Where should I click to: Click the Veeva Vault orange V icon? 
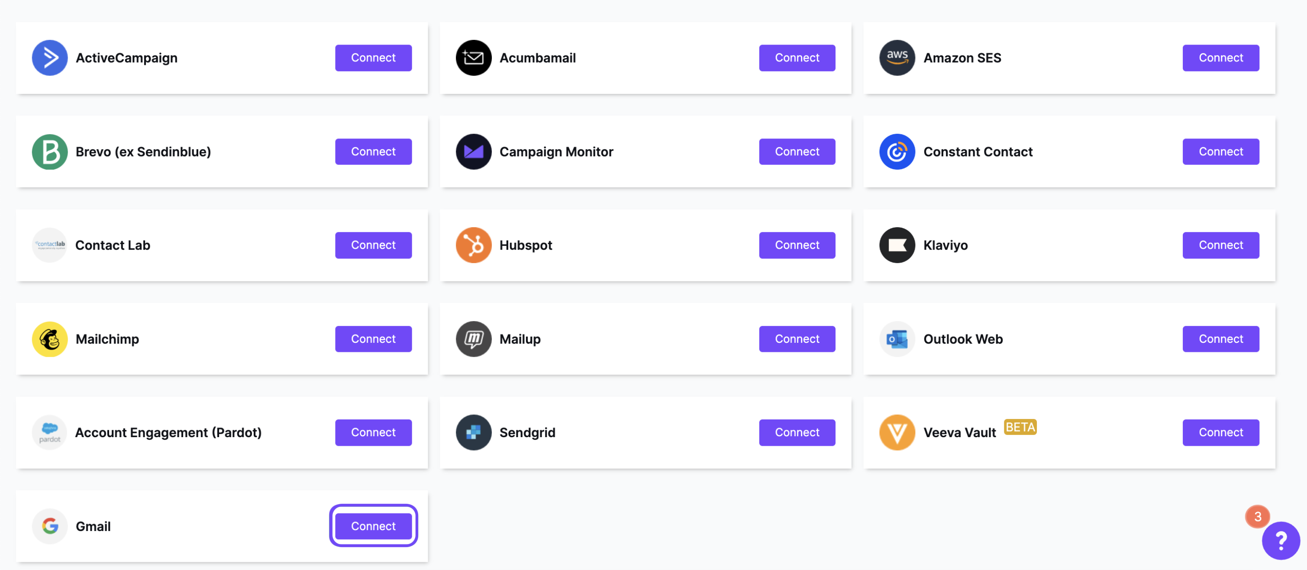point(897,432)
